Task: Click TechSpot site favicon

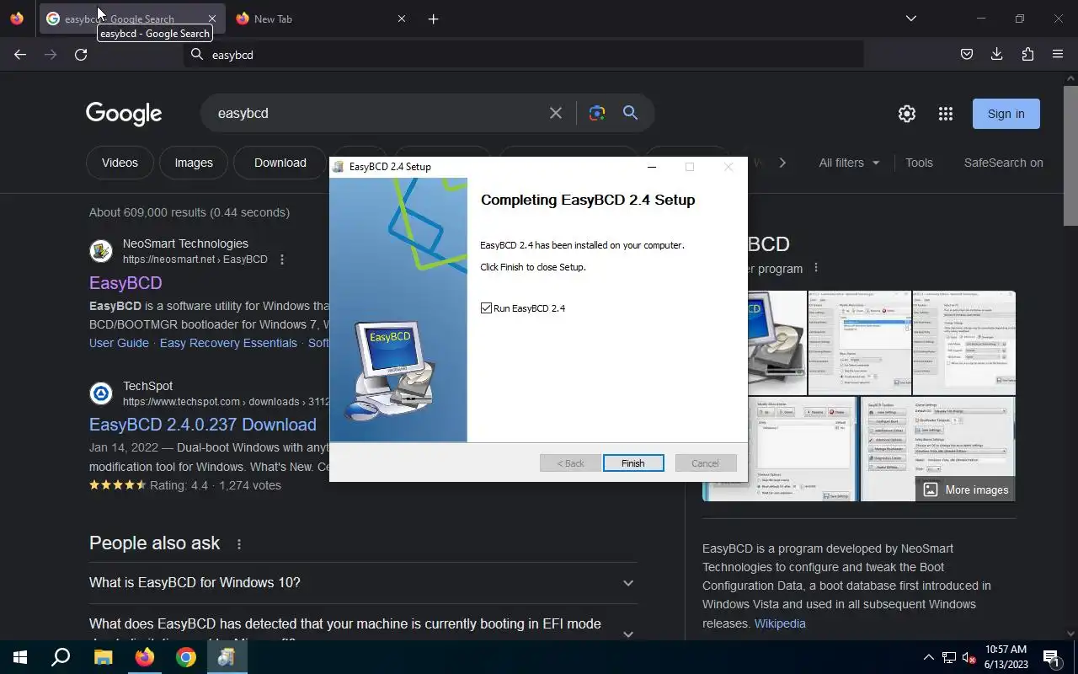Action: pos(101,393)
